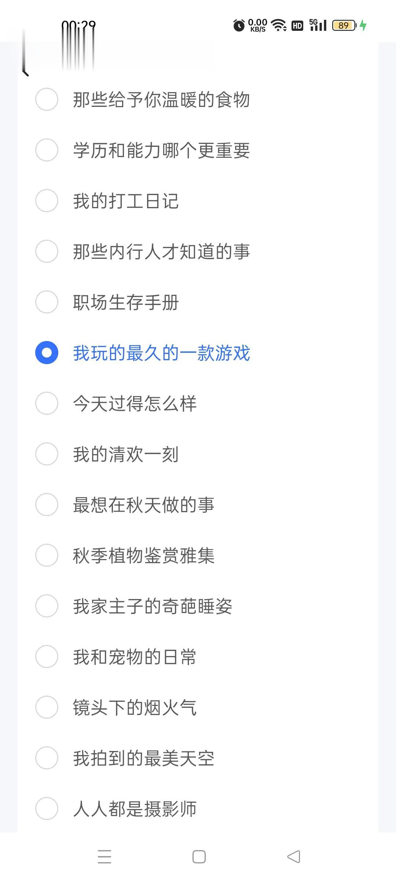This screenshot has width=396, height=881.
Task: Select radio button for 学历和能力哪个更重要
Action: tap(47, 150)
